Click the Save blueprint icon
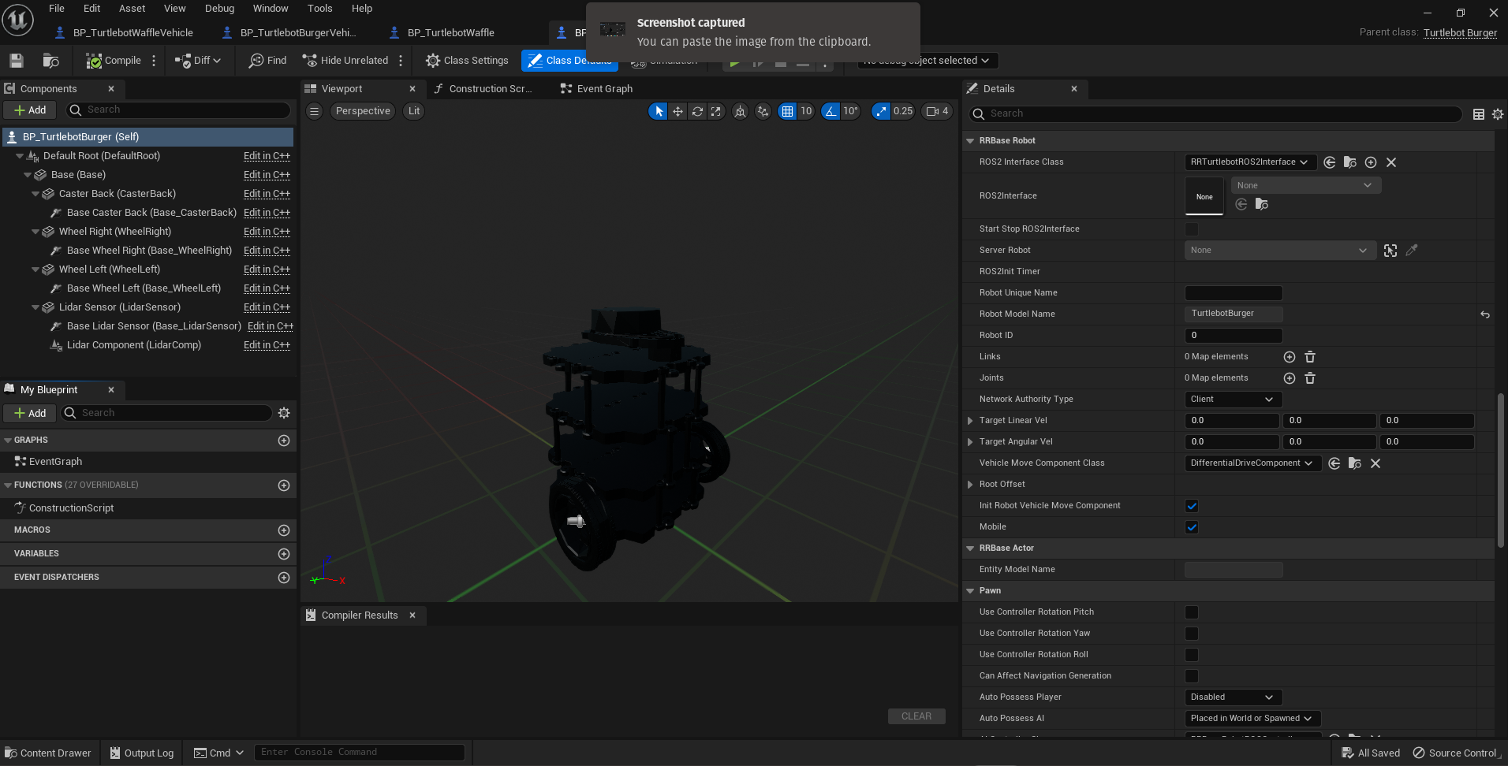The image size is (1508, 766). [16, 61]
